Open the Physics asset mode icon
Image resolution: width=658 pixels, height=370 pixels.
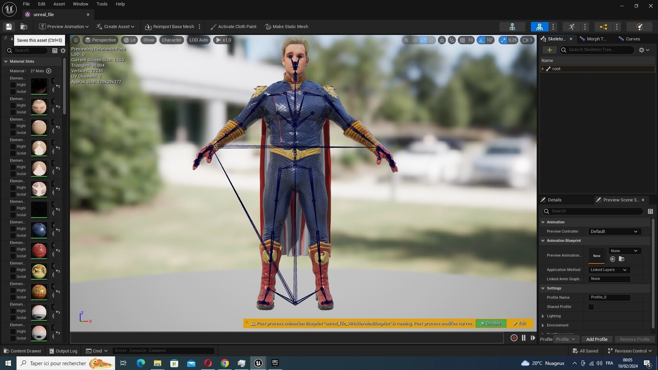639,27
